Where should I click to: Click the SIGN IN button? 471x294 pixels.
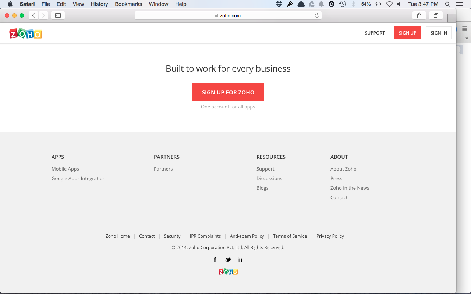[x=439, y=33]
